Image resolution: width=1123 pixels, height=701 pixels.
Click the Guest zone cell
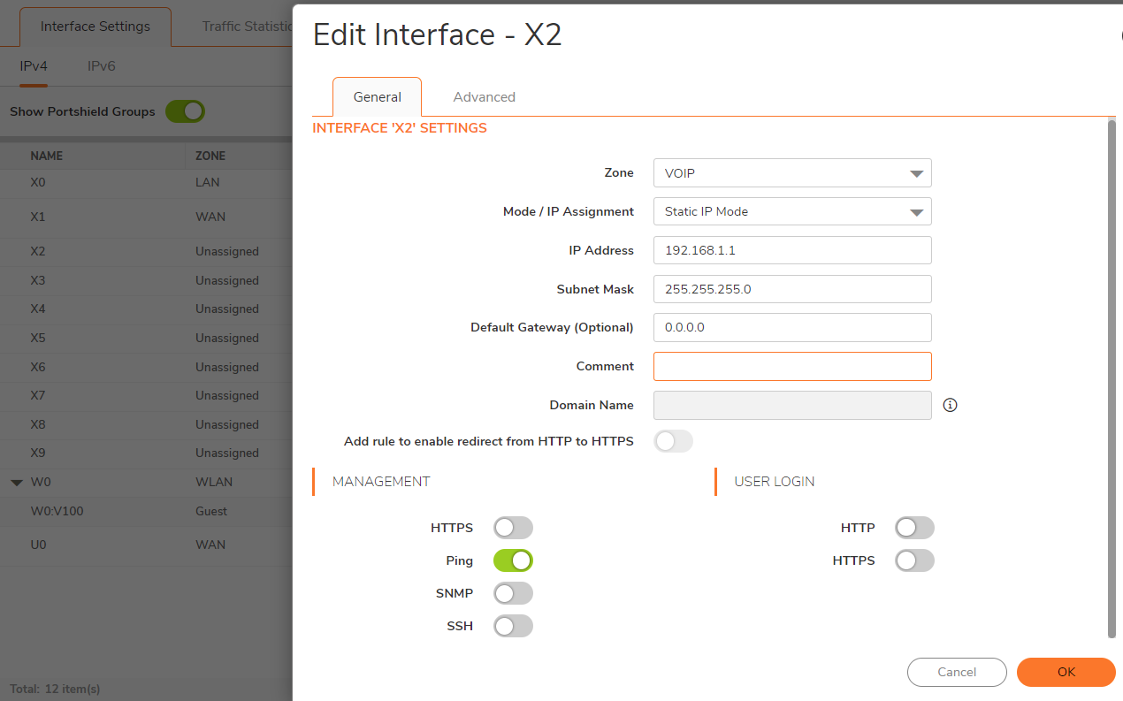[211, 512]
